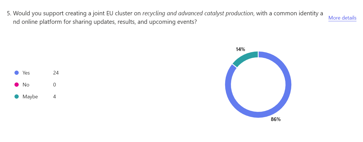
Task: Click the 14% data label
Action: (x=240, y=49)
